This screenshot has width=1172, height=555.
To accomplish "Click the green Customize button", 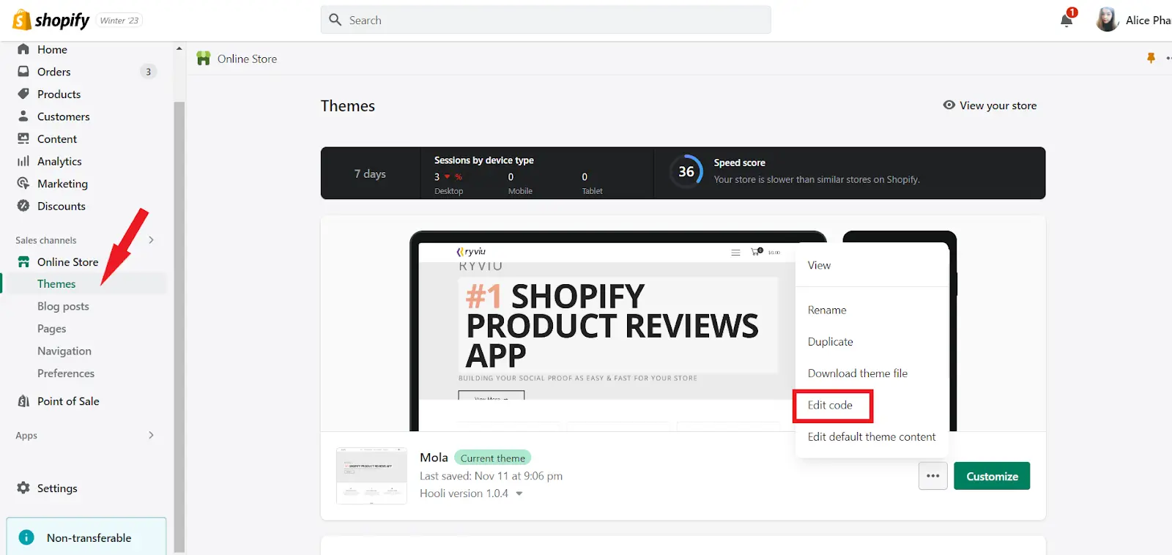I will coord(991,476).
